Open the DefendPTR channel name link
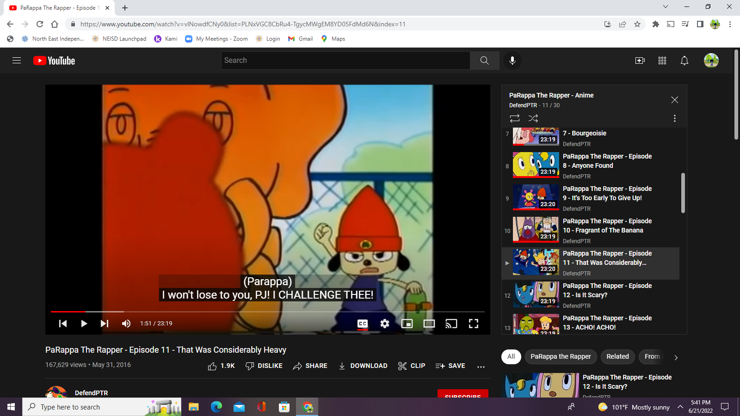The height and width of the screenshot is (416, 740). [91, 393]
